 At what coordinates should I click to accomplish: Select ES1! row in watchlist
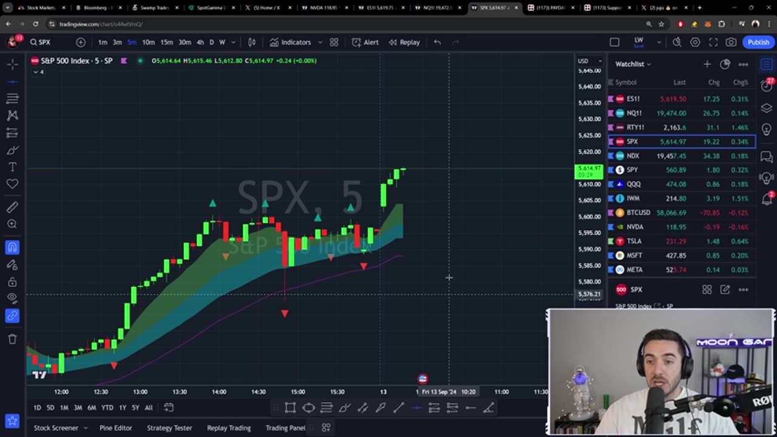tap(682, 98)
